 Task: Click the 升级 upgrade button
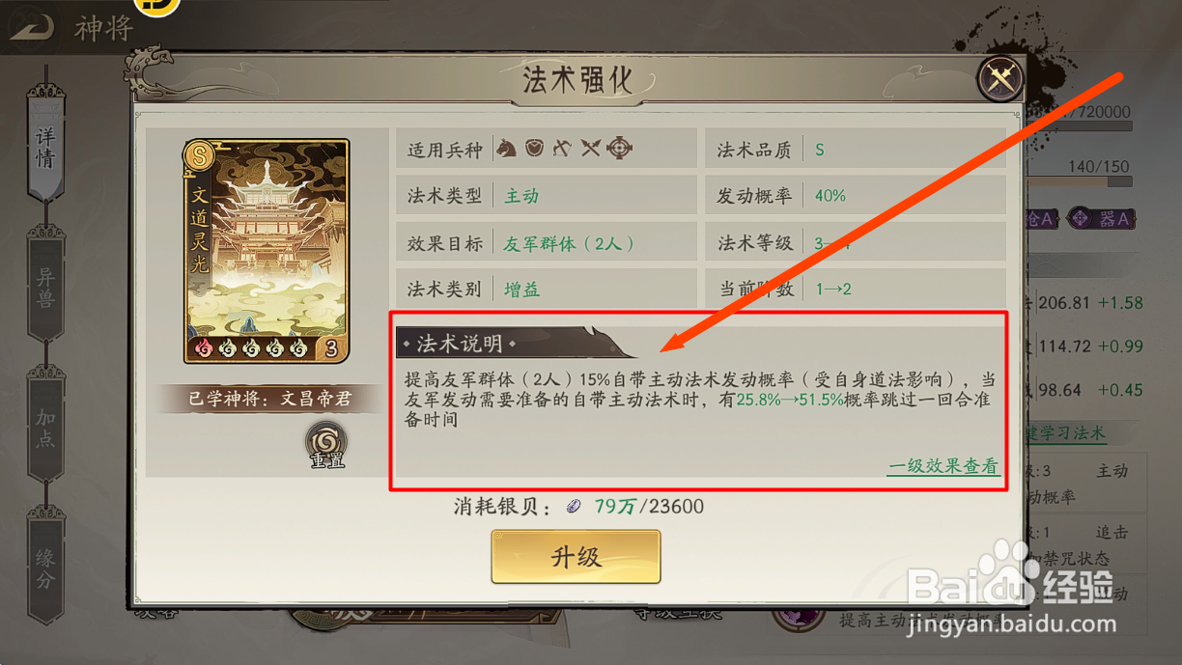(x=576, y=557)
